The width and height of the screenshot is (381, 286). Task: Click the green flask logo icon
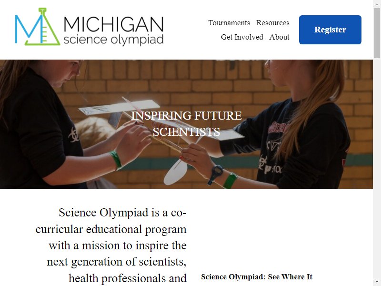pos(38,27)
